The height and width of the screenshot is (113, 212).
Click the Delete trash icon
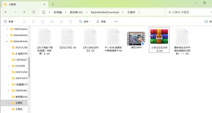[x=71, y=22]
